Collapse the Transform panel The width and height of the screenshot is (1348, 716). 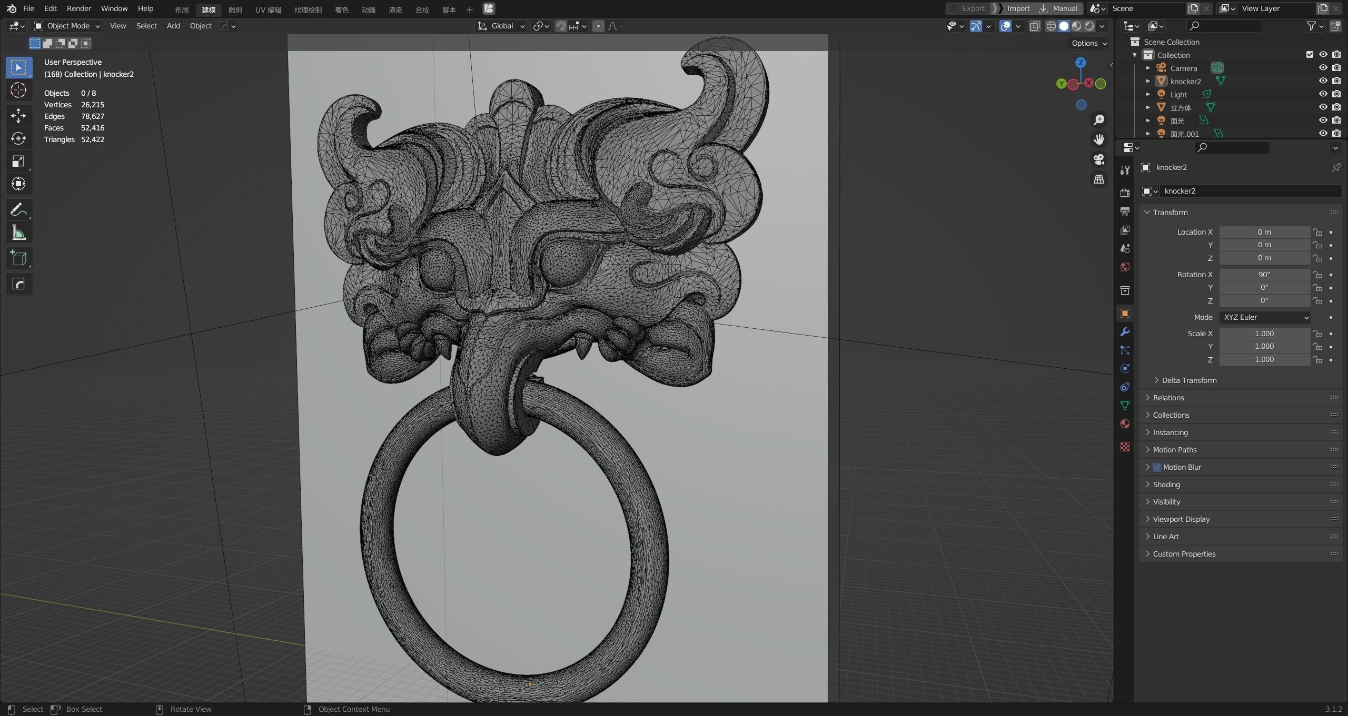(1170, 213)
